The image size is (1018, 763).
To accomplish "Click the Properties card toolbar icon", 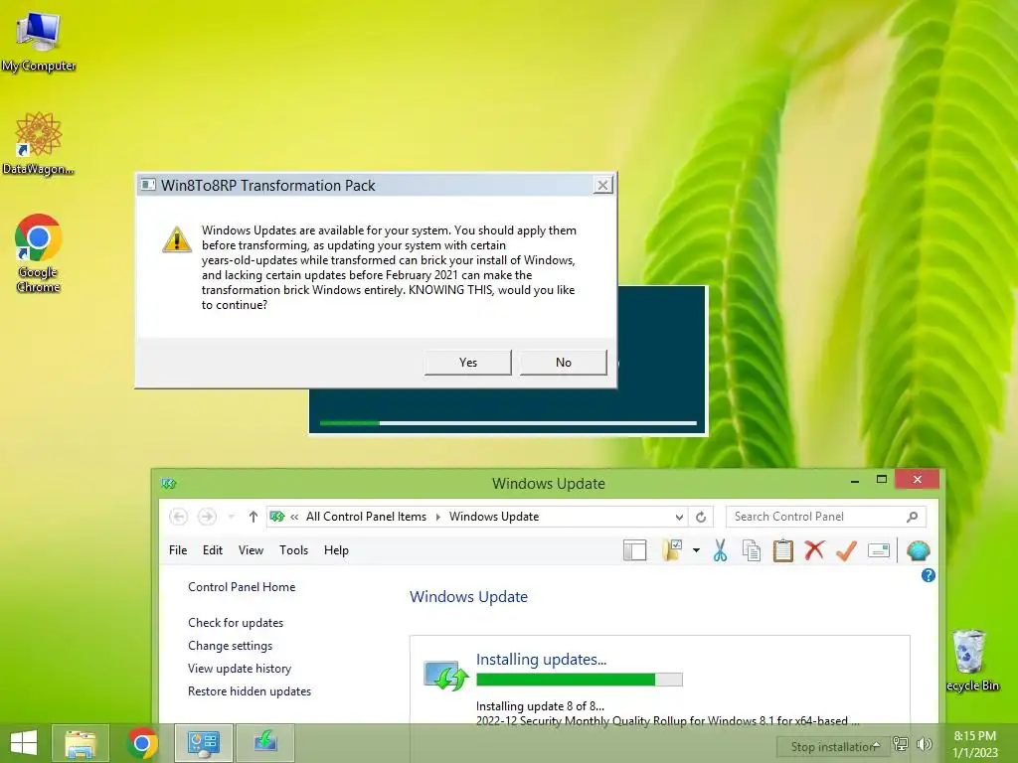I will point(878,550).
